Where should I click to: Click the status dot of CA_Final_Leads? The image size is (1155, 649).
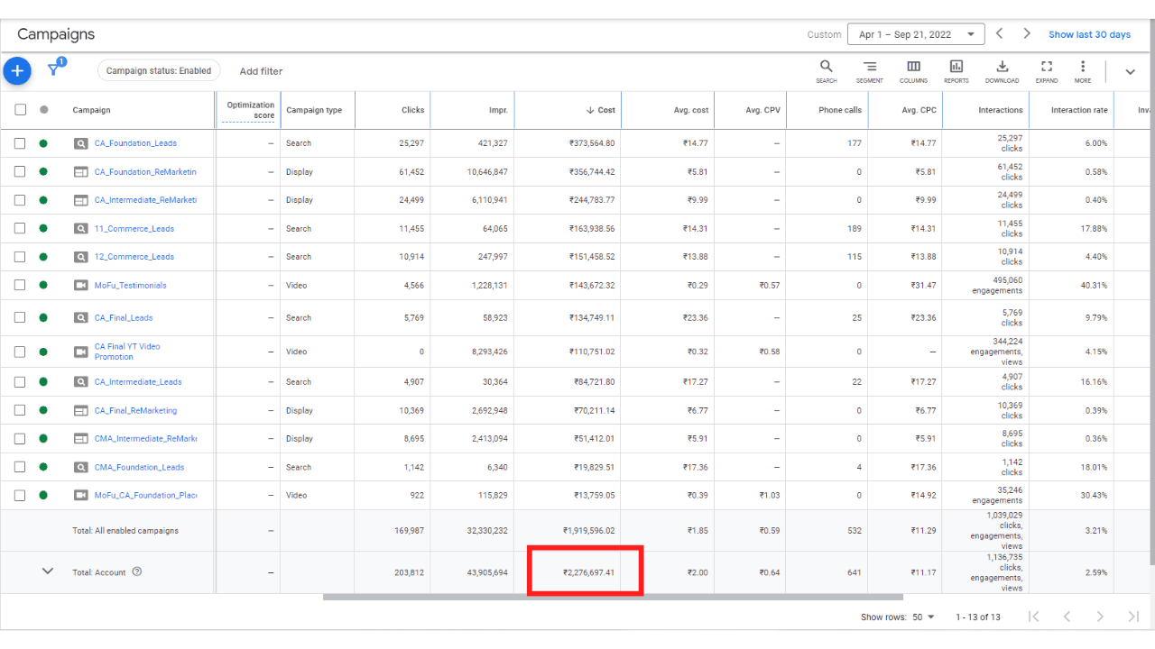click(x=43, y=318)
